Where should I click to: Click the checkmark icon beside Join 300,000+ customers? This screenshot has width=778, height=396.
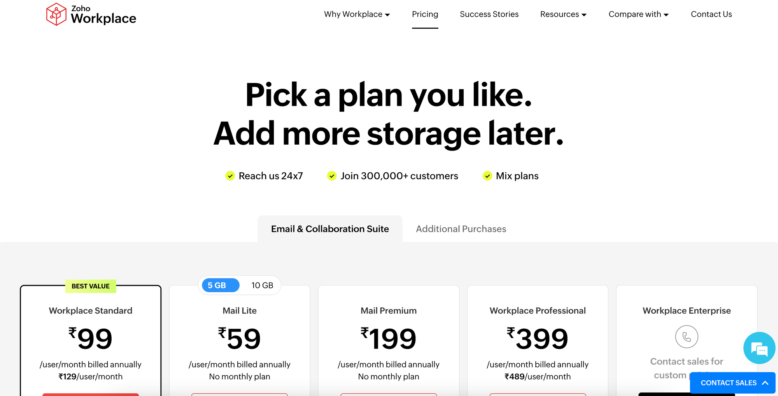pyautogui.click(x=332, y=176)
